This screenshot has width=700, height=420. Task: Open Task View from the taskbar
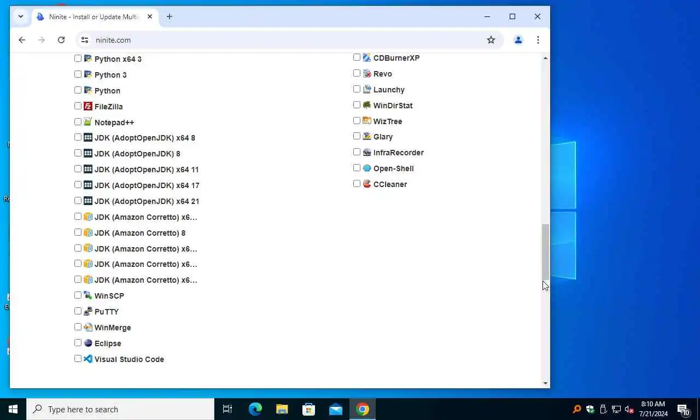coord(227,409)
